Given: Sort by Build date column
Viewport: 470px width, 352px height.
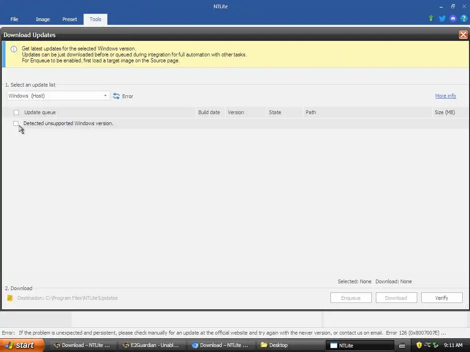Looking at the screenshot, I should pos(209,113).
